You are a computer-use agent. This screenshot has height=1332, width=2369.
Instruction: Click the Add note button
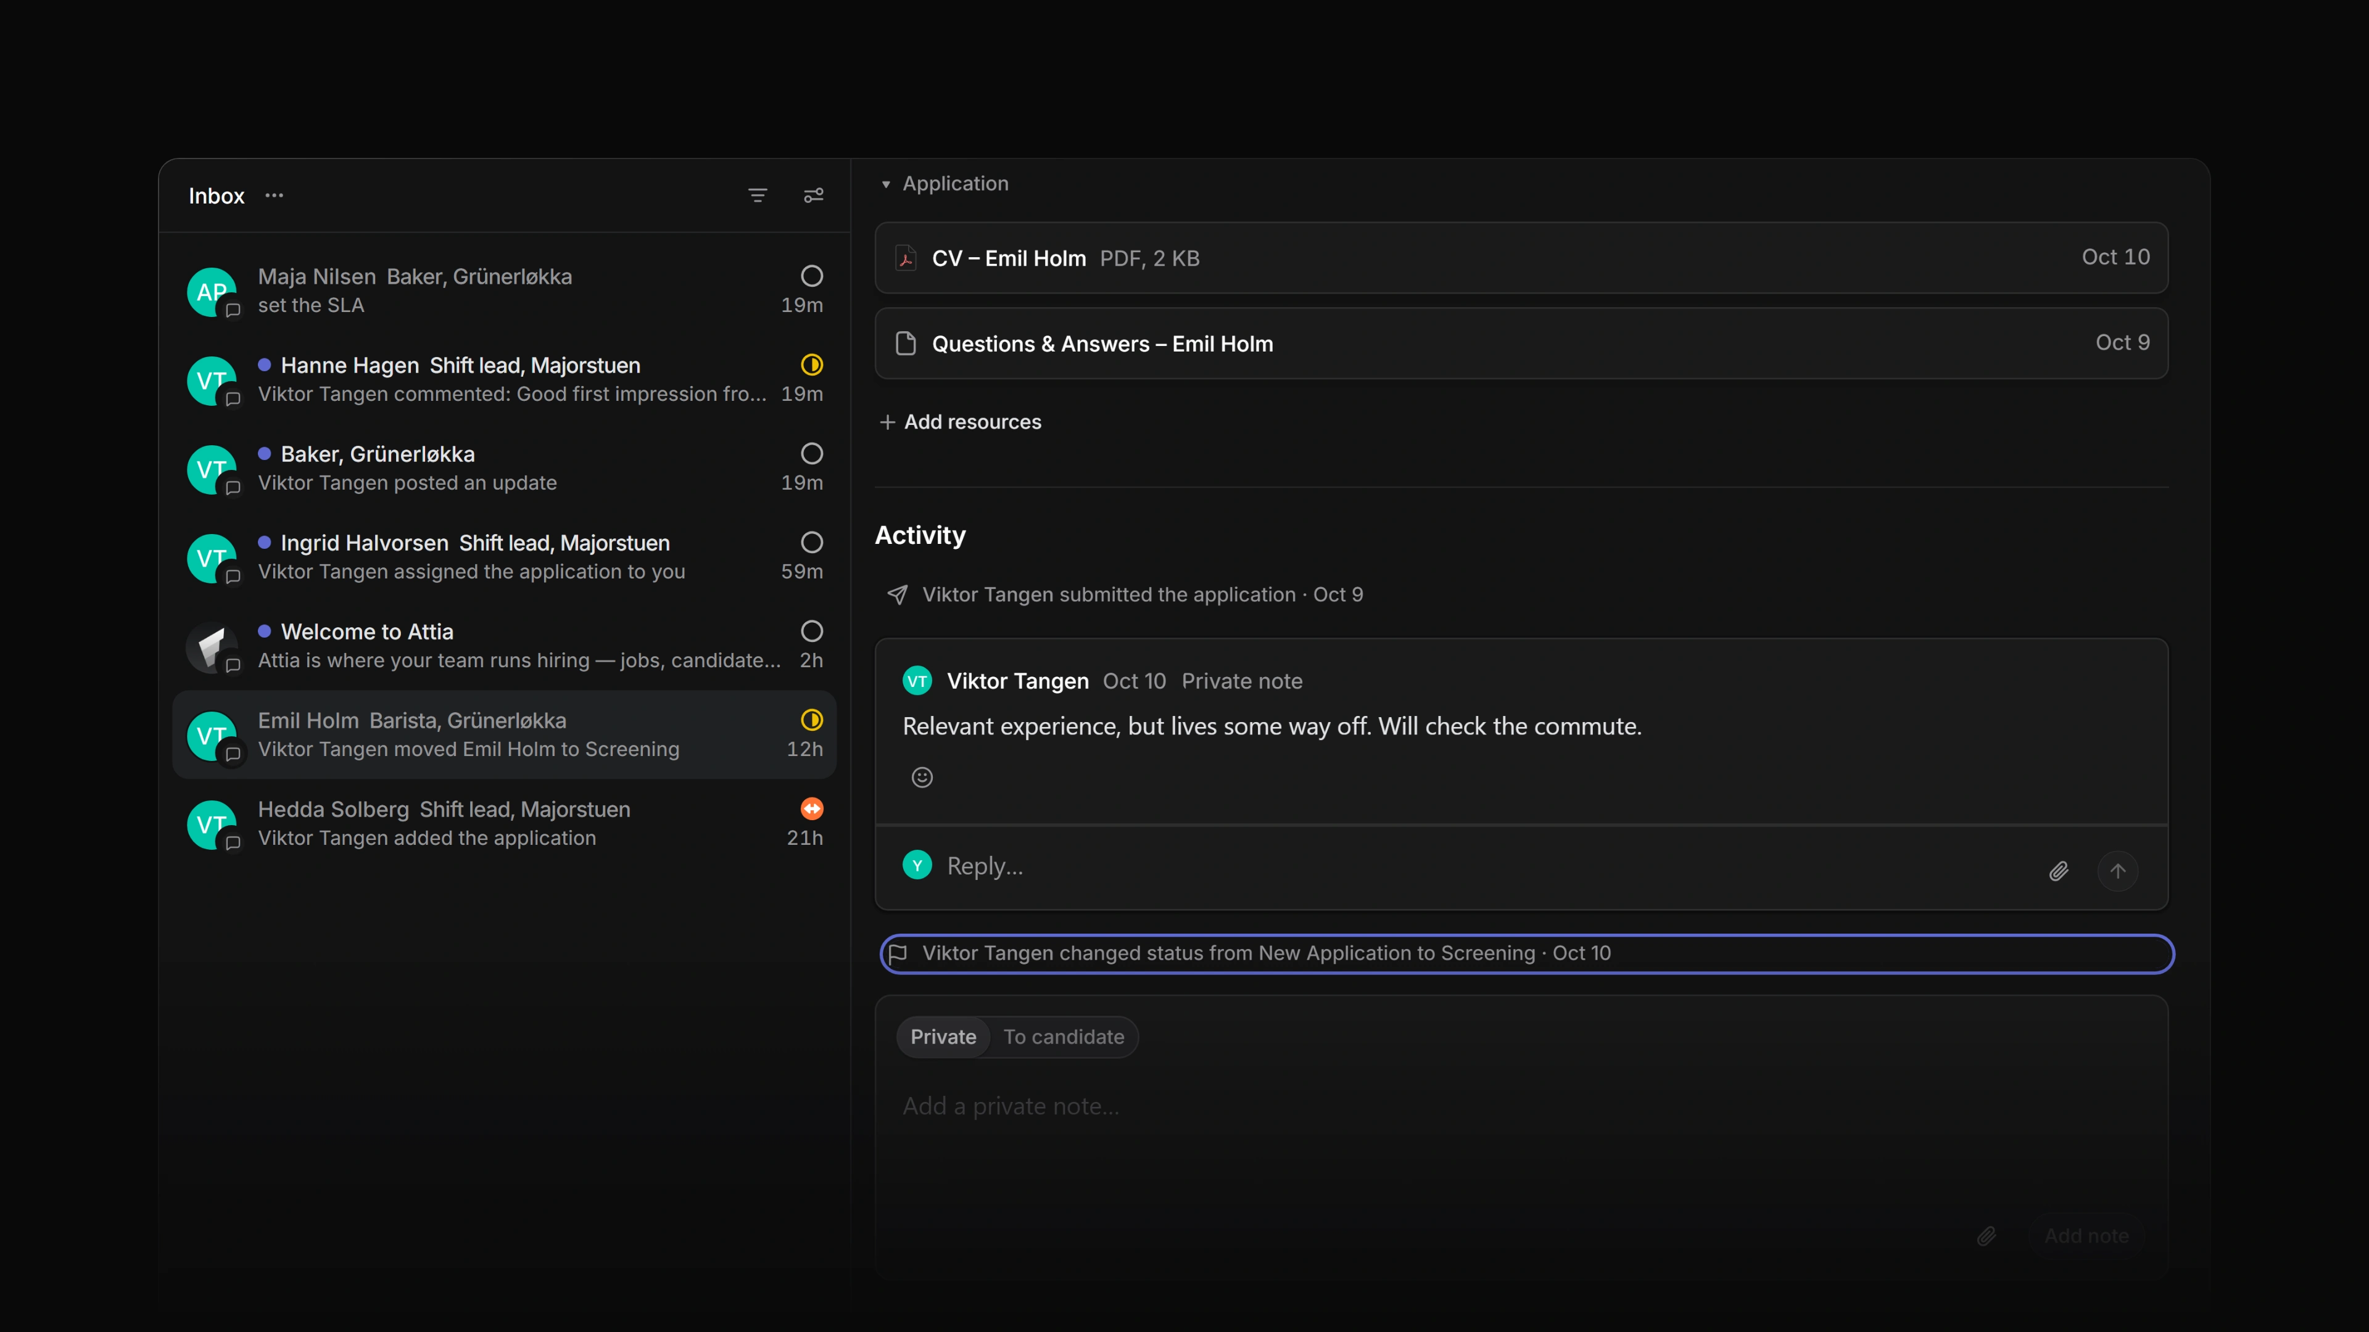click(x=2086, y=1235)
